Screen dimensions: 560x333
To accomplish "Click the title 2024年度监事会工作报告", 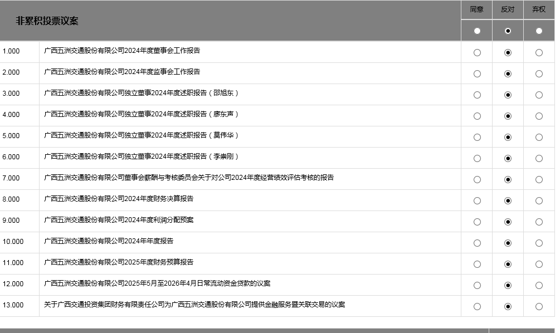I will tap(122, 72).
